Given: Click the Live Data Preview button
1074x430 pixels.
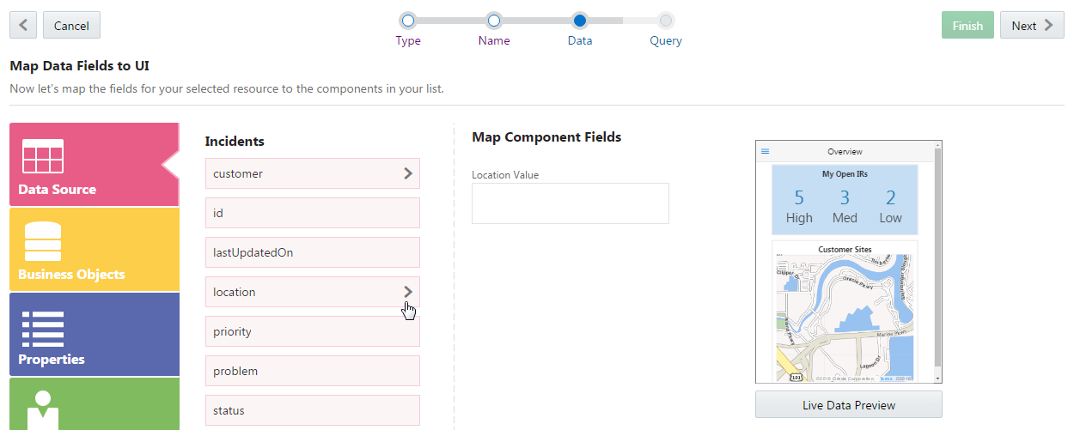Looking at the screenshot, I should 848,405.
